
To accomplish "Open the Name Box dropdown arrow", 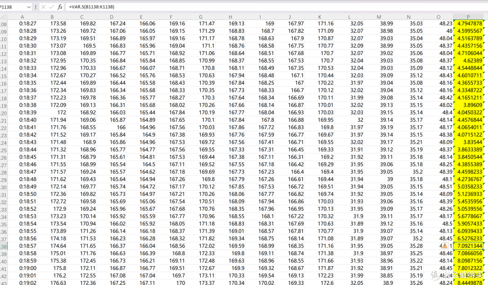I will (28, 7).
